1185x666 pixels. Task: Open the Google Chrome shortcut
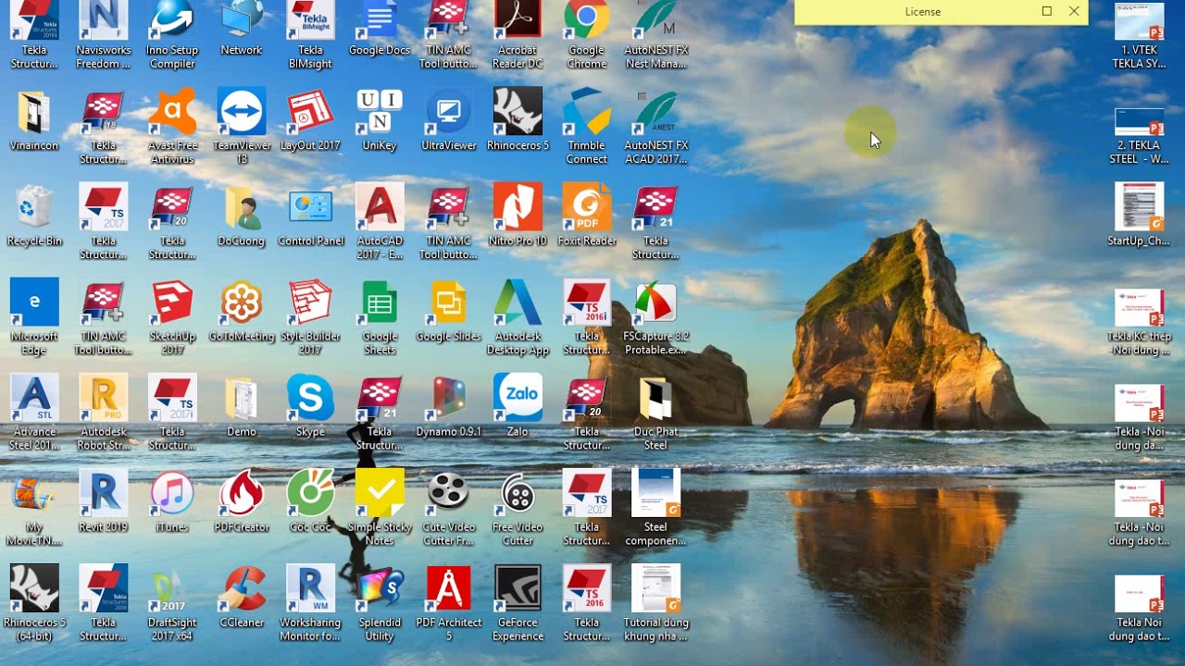pos(587,34)
